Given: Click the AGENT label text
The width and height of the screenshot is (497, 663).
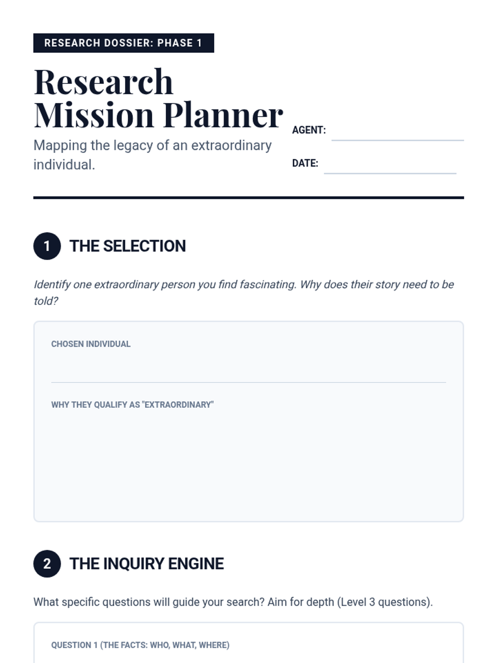Looking at the screenshot, I should [309, 130].
